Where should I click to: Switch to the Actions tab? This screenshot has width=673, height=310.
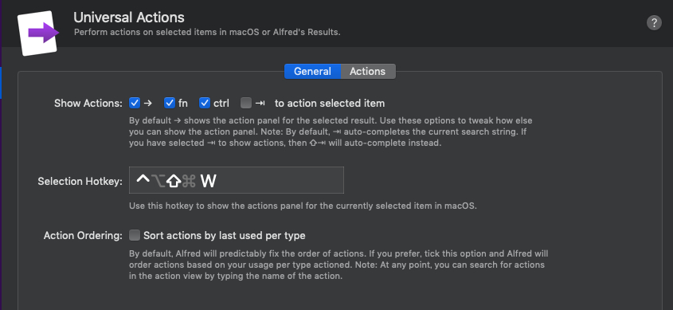click(368, 71)
